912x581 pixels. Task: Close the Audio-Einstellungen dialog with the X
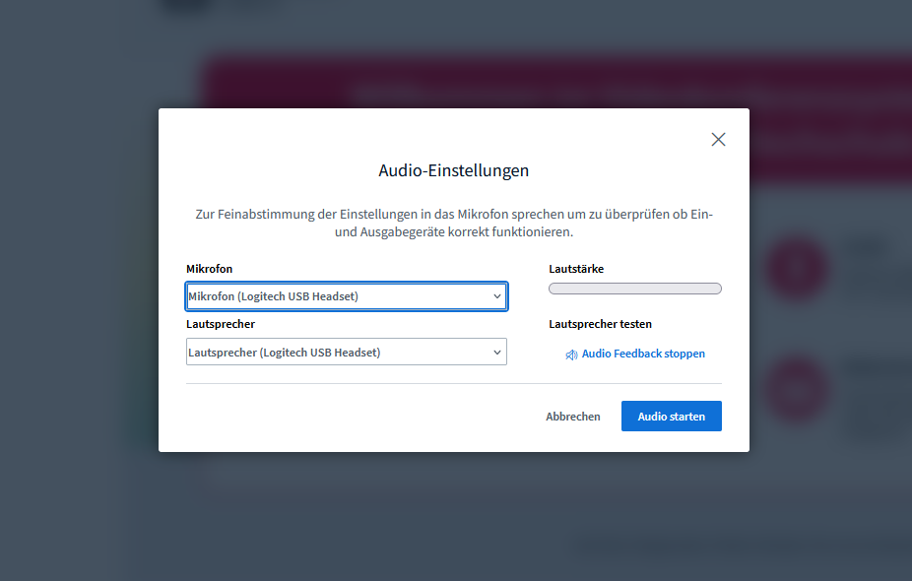(x=718, y=140)
